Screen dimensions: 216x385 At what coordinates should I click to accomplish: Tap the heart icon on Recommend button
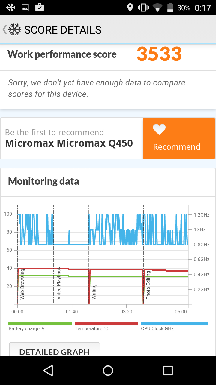point(159,129)
